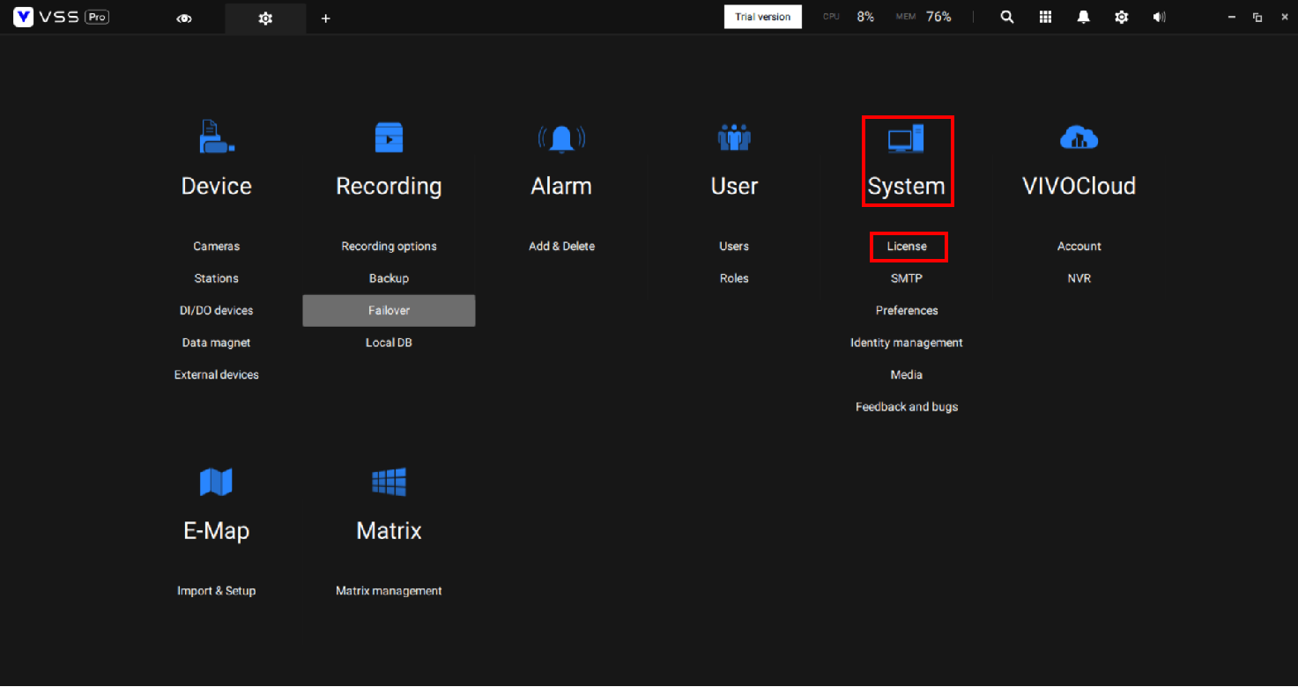1298x687 pixels.
Task: Click the VIVOCloud cloud category icon
Action: pos(1079,137)
